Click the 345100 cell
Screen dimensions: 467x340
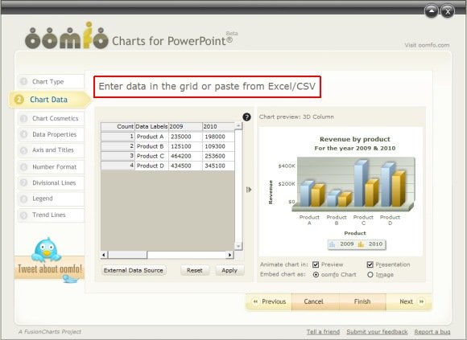pyautogui.click(x=219, y=166)
